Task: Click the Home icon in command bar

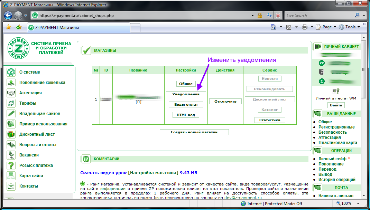Action: pyautogui.click(x=274, y=27)
